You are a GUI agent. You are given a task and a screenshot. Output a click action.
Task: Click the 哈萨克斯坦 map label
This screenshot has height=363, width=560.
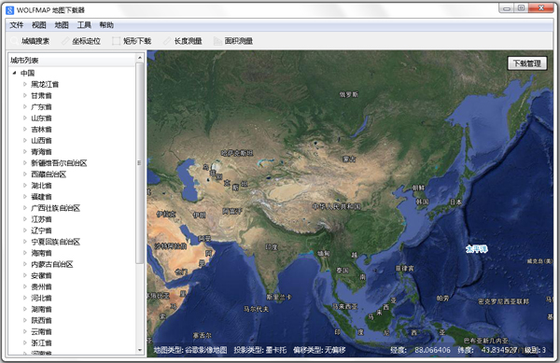[237, 153]
